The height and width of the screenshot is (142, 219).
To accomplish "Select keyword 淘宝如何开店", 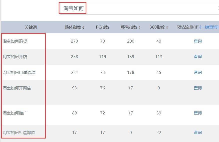I will click(x=15, y=57).
